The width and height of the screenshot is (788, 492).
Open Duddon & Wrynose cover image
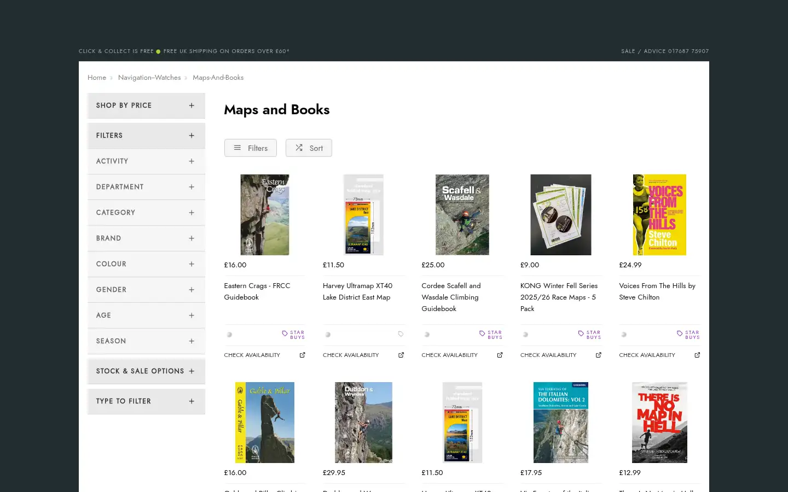363,423
